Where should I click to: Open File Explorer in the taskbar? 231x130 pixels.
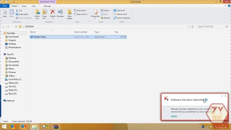click(x=35, y=127)
